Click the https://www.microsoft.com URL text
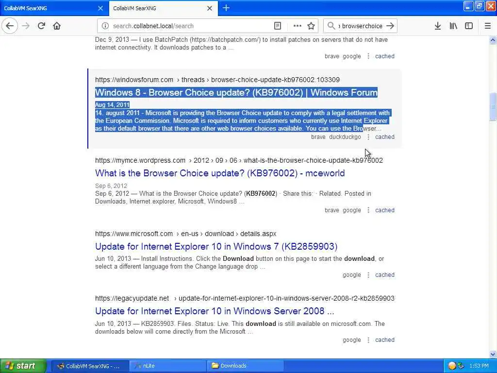The image size is (497, 373). pos(134,234)
